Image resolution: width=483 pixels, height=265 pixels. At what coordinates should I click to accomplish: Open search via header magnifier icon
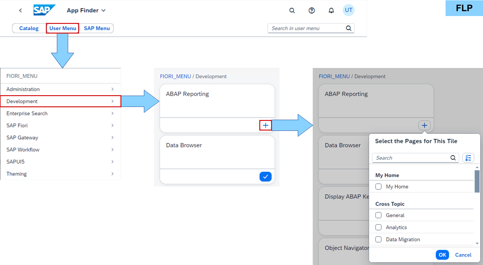(292, 11)
